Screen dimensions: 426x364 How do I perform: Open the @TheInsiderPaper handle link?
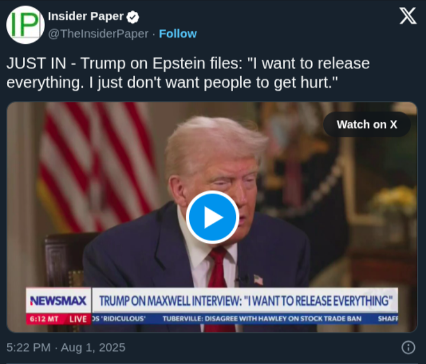pyautogui.click(x=98, y=34)
